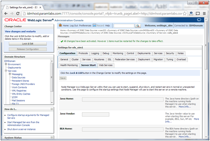
Task: Open the SSL sub-tab
Action: [110, 59]
